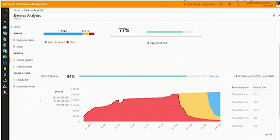
Task: Open the All services list icon
Action: click(x=5, y=16)
